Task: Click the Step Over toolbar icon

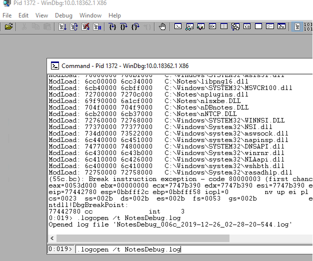Action: click(x=123, y=26)
